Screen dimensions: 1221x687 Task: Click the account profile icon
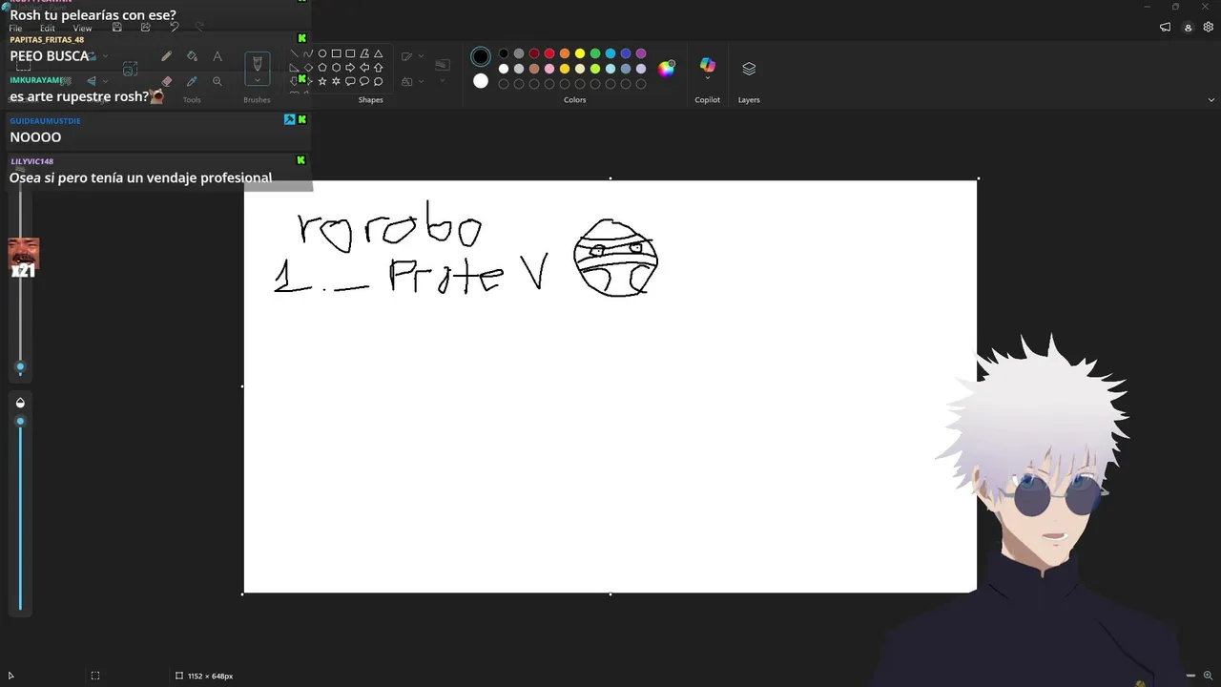click(1188, 28)
